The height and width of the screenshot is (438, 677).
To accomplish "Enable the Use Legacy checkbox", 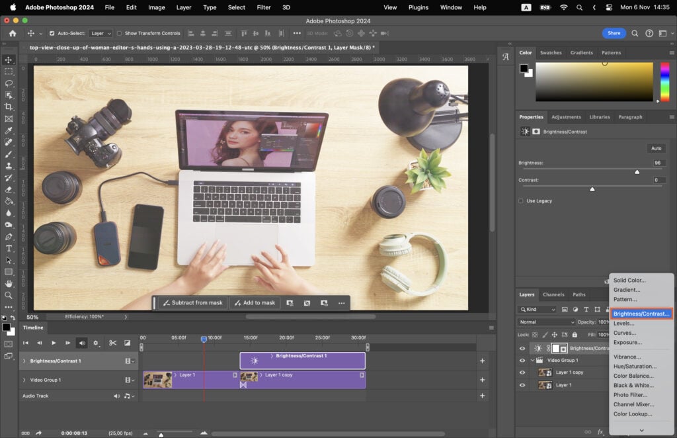I will click(x=520, y=200).
